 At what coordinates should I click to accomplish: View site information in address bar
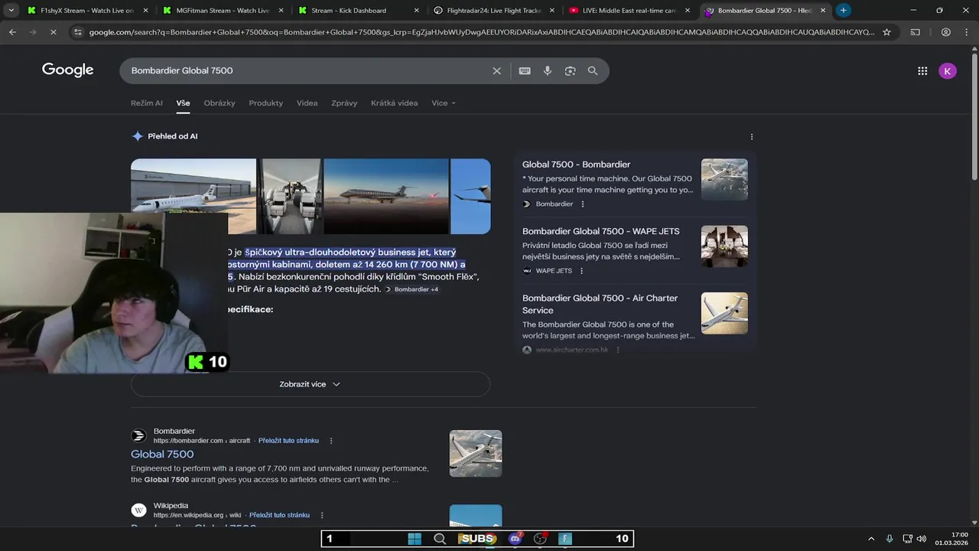click(77, 32)
